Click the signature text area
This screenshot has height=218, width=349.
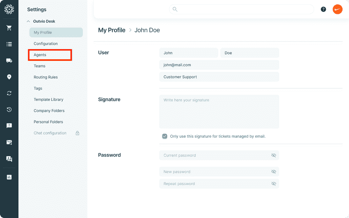219,112
